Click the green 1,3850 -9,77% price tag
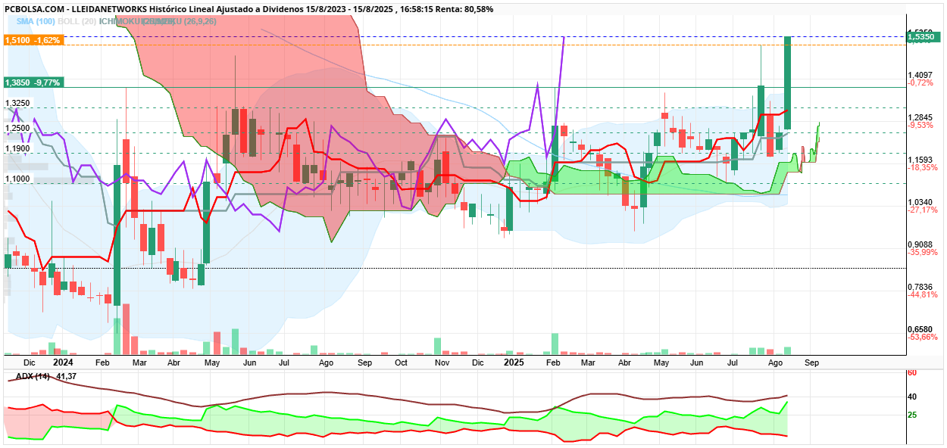Viewport: 947px width, 448px height. [34, 82]
